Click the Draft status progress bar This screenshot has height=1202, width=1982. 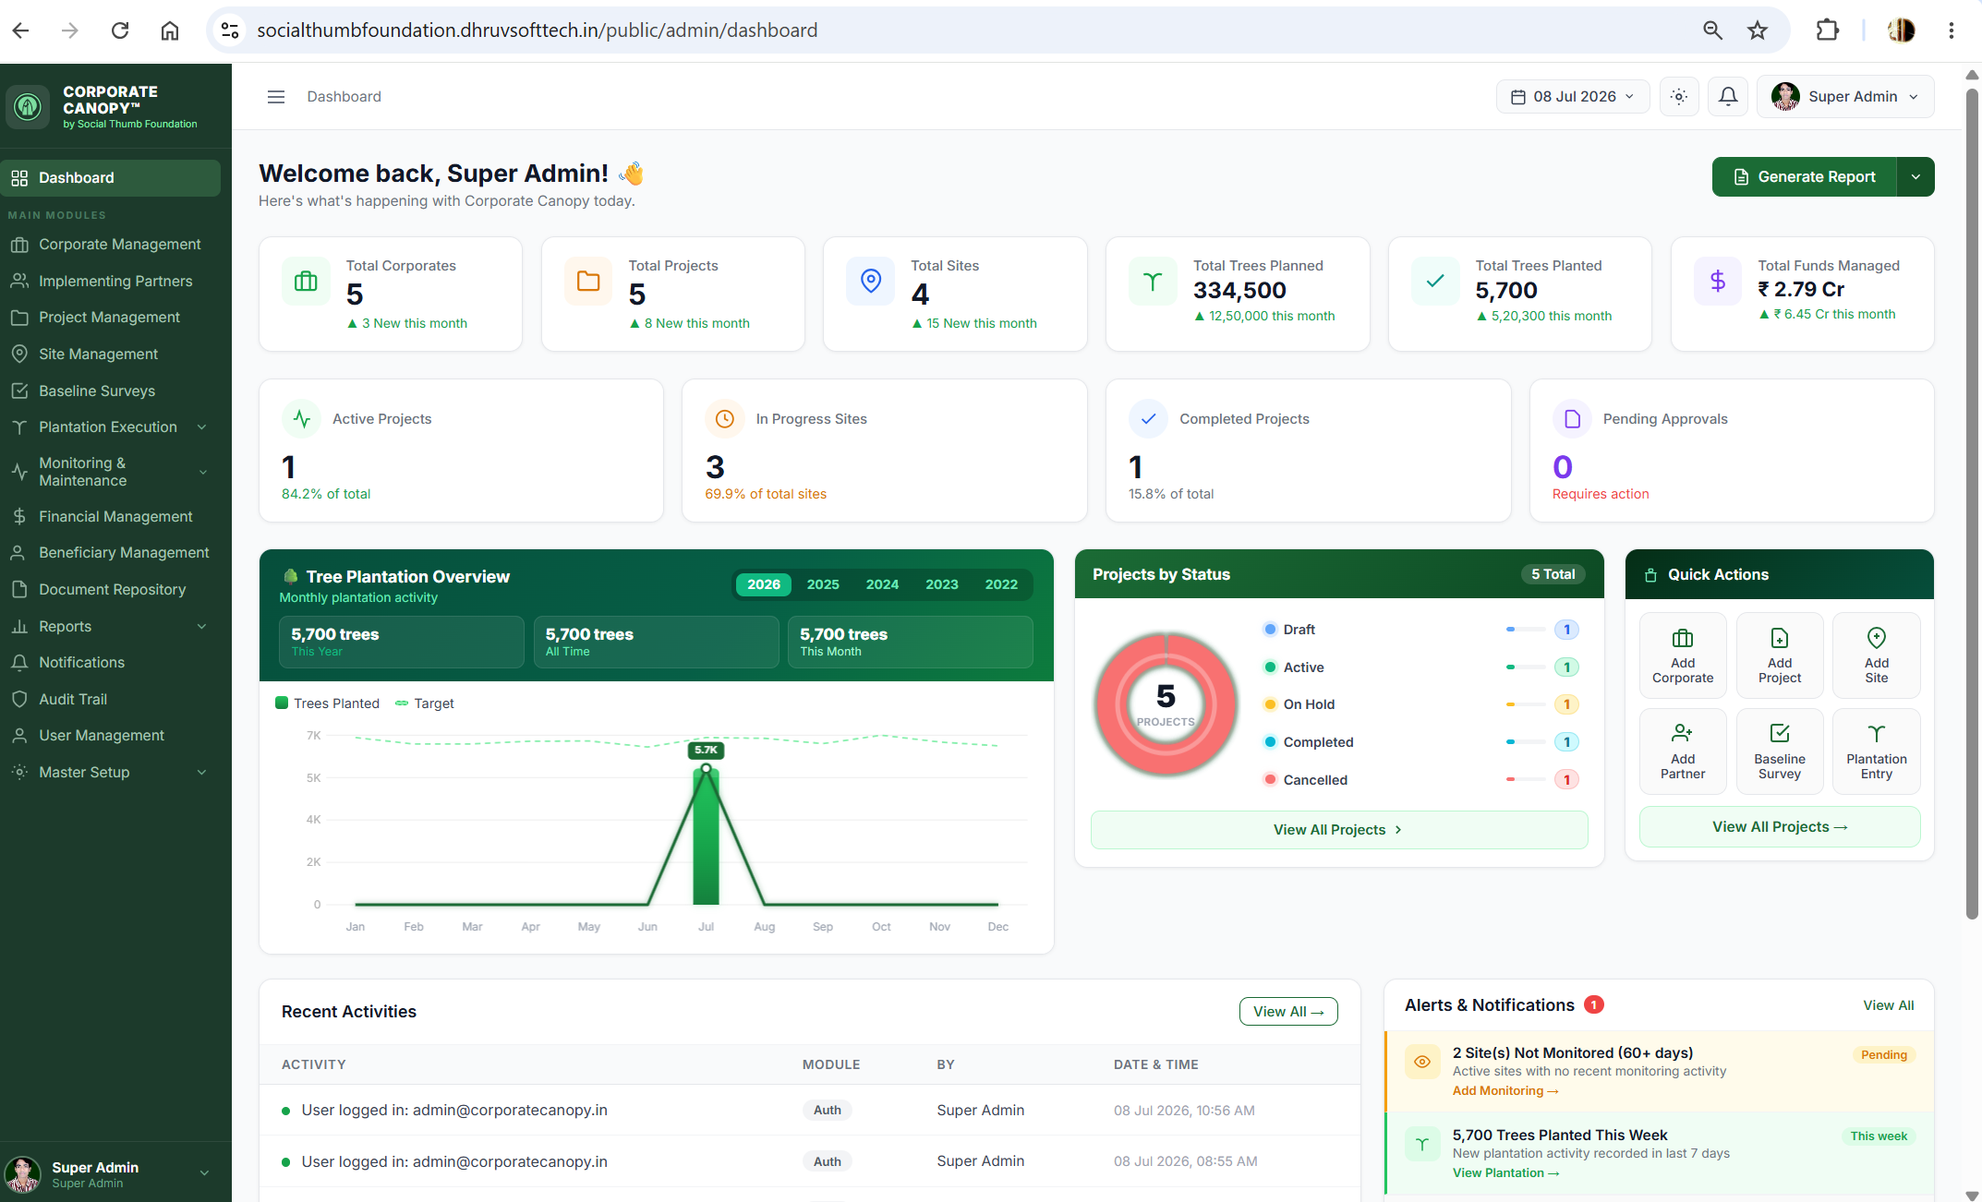point(1525,629)
